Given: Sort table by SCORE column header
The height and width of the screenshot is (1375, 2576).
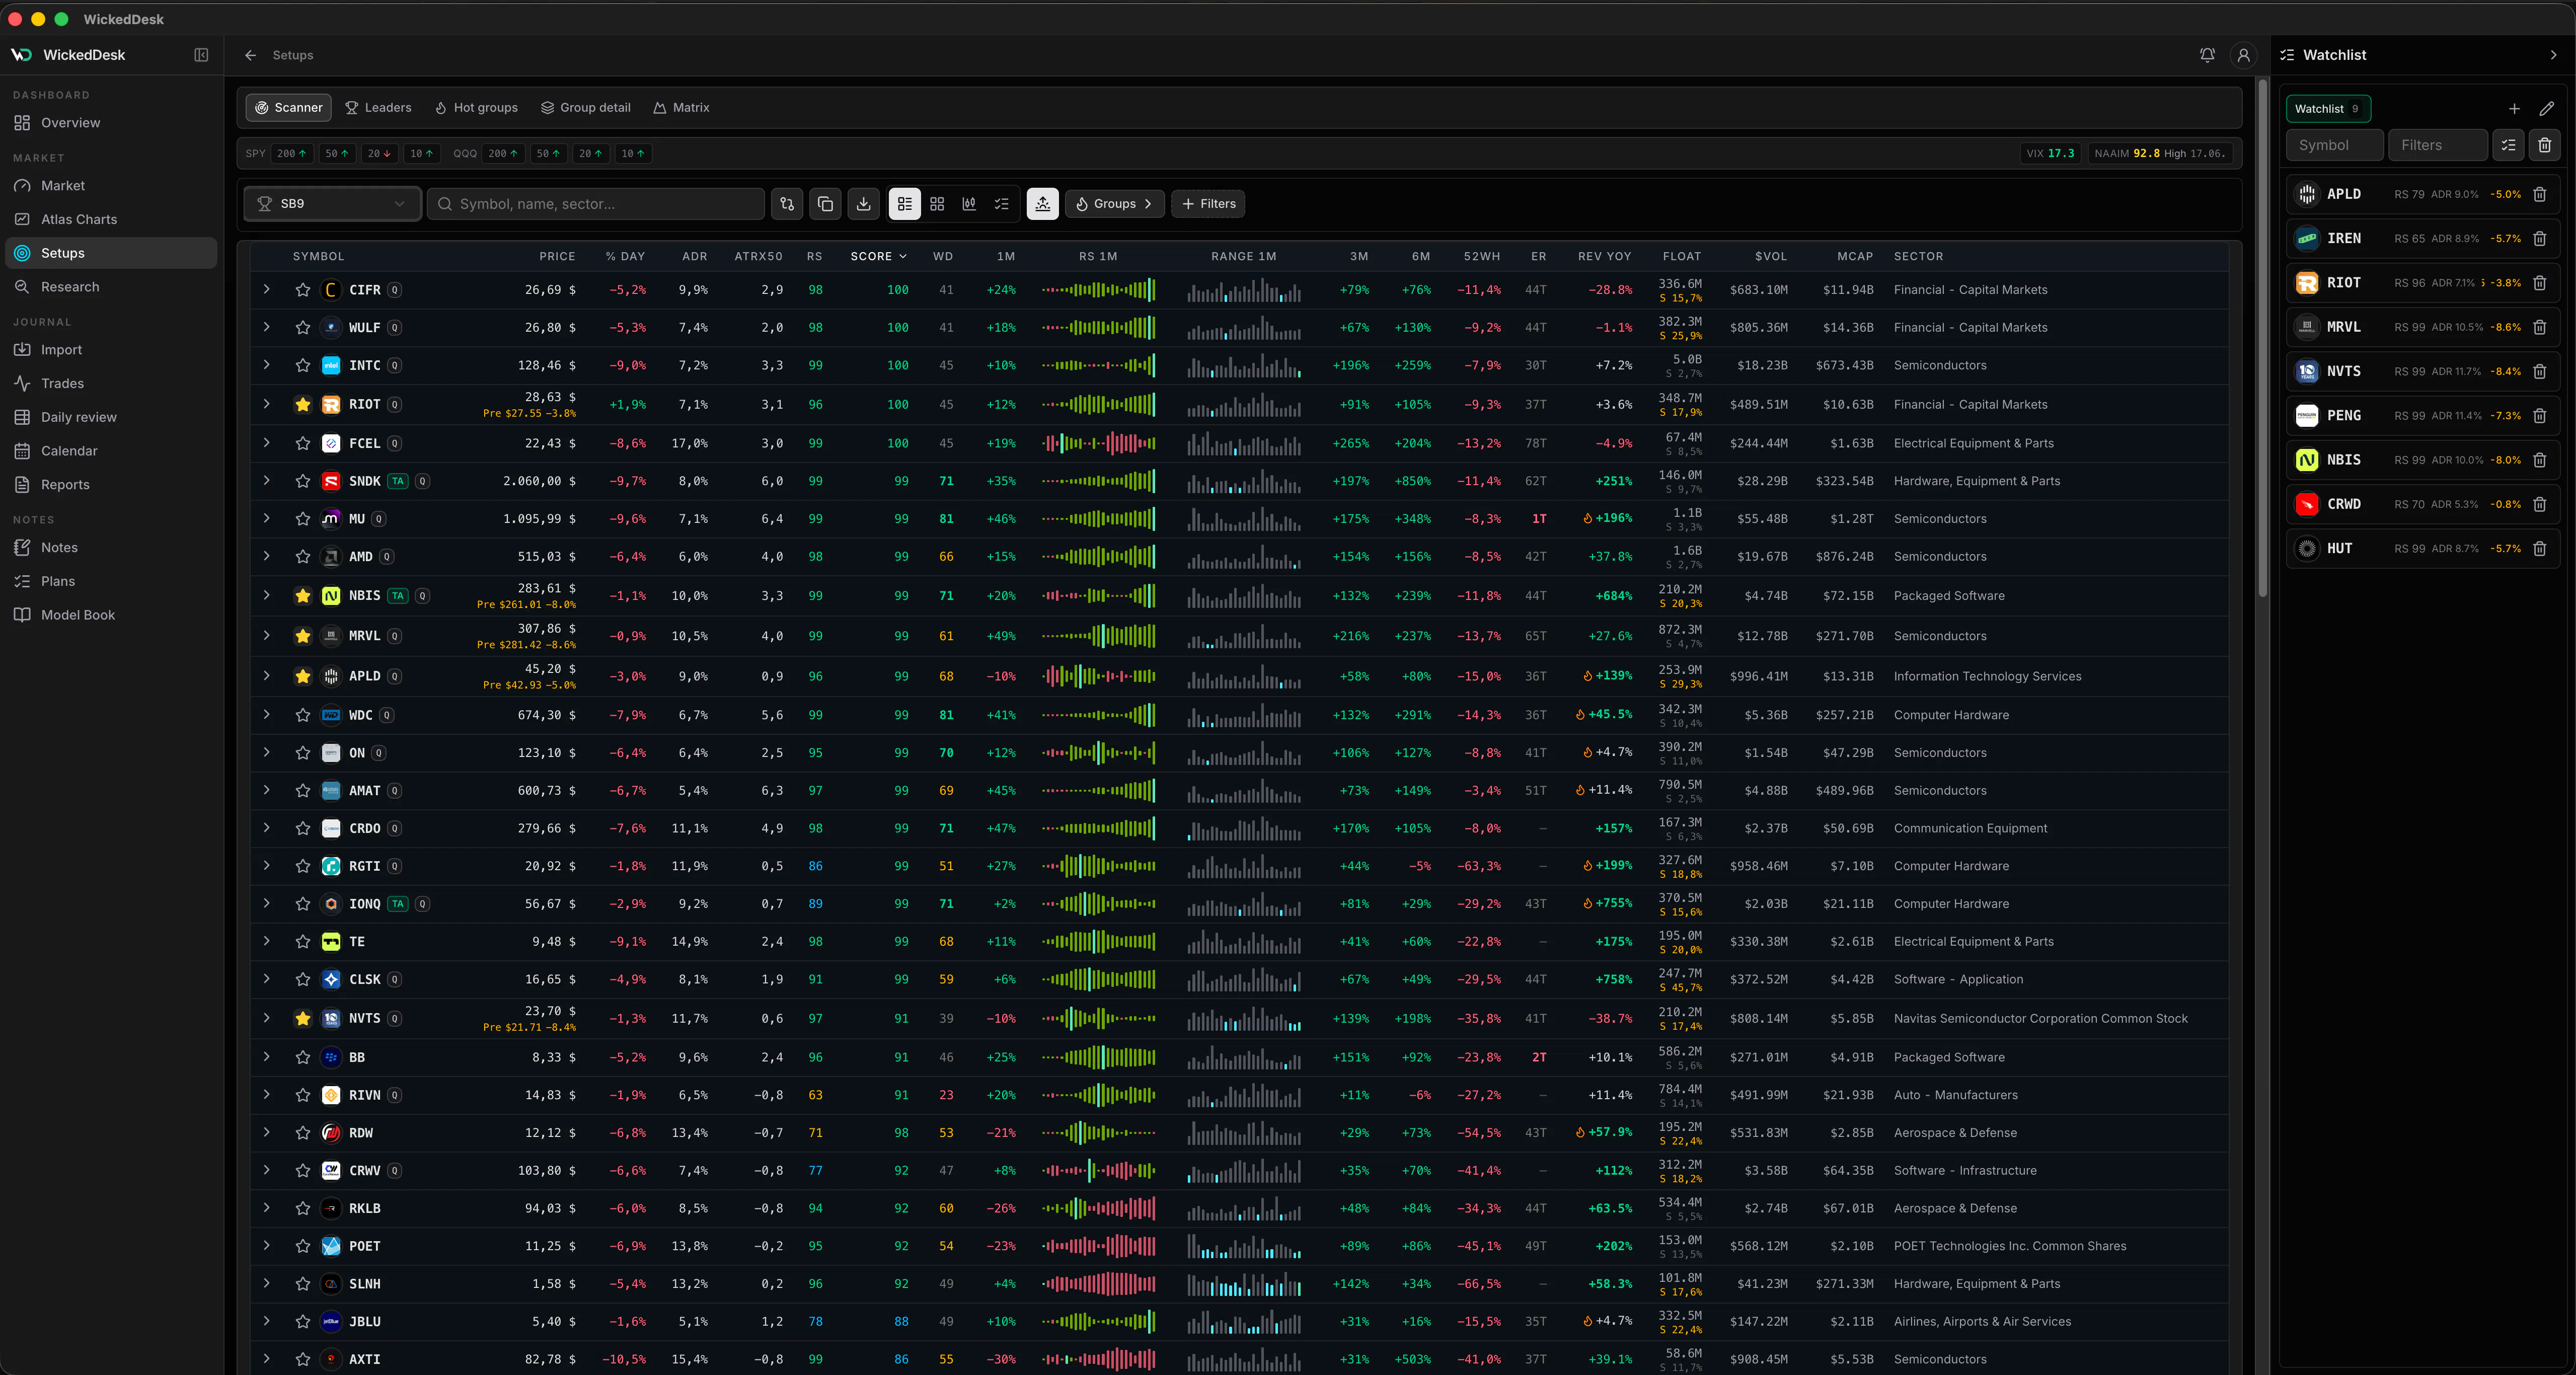Looking at the screenshot, I should point(878,257).
